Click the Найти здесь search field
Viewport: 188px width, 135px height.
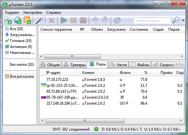(152, 20)
